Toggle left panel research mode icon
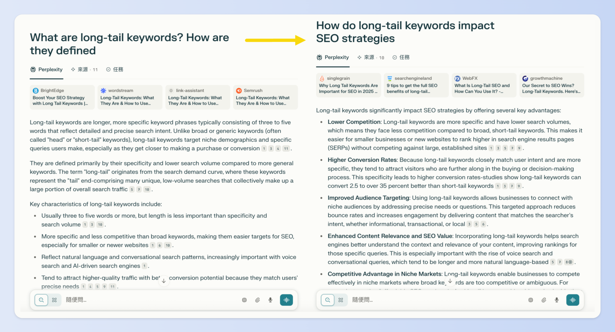Screen dimensions: 615x332 [54, 300]
